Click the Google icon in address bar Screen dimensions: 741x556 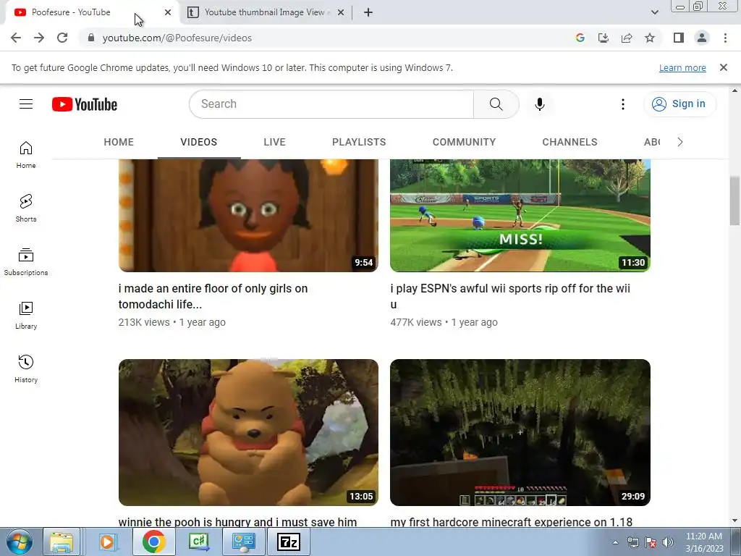580,38
